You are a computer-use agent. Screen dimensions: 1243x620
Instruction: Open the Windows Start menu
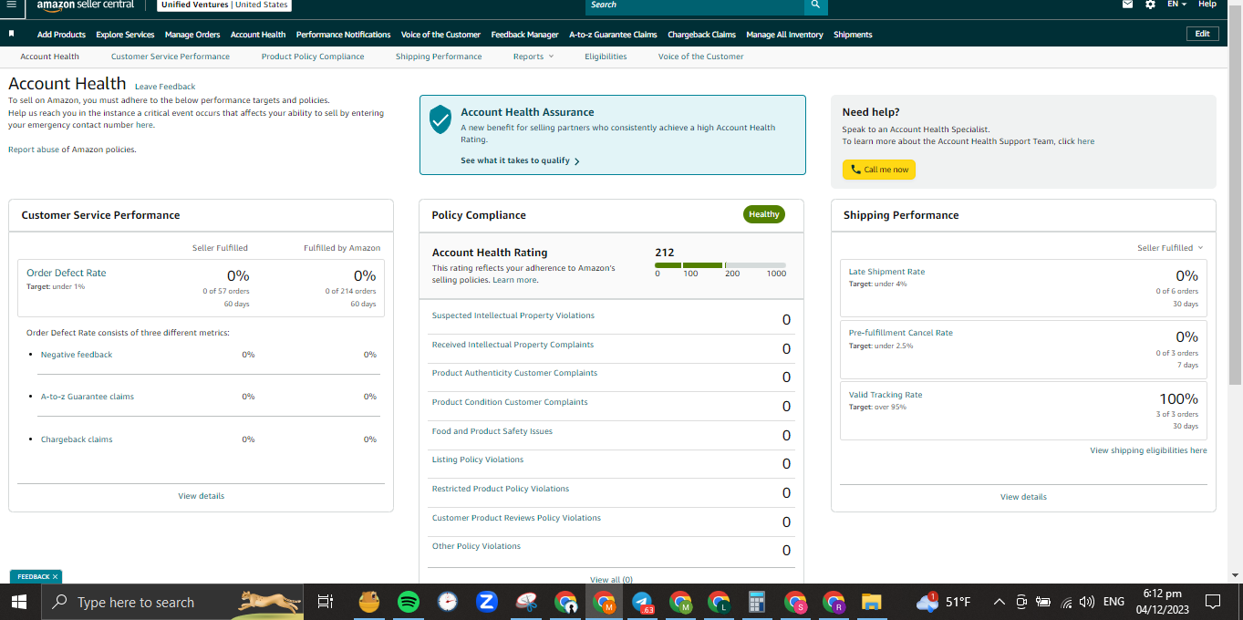tap(18, 602)
